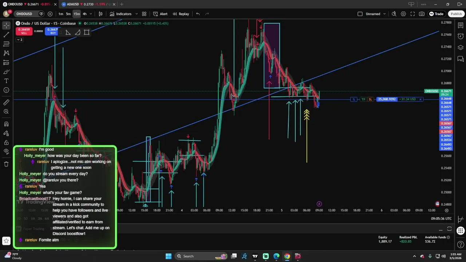Open the favorites star toolbar button

pyautogui.click(x=6, y=241)
